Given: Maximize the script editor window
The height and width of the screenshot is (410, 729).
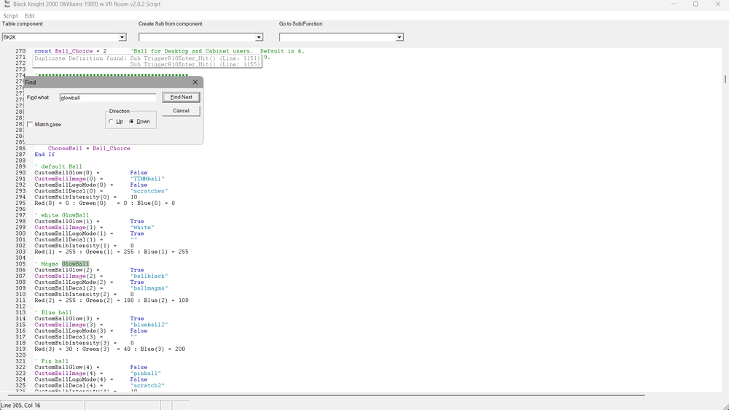Looking at the screenshot, I should coord(695,4).
